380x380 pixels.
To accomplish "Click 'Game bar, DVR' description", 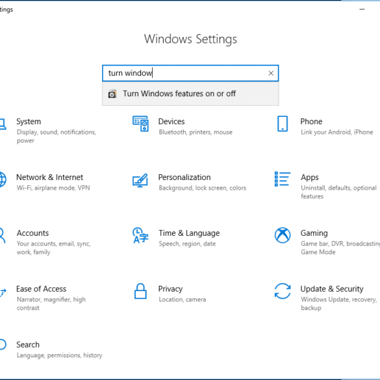I will pyautogui.click(x=322, y=244).
